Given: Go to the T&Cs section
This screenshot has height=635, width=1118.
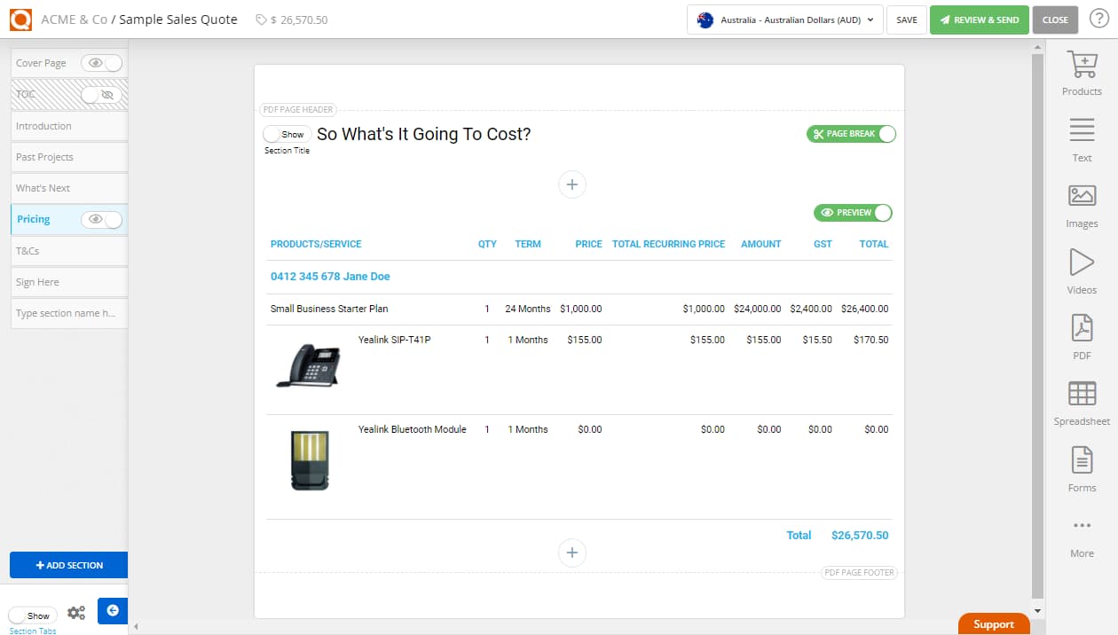Looking at the screenshot, I should coord(28,251).
